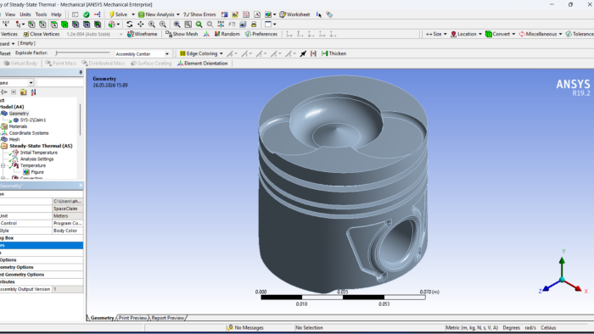Open the View menu
594x334 pixels.
click(10, 14)
